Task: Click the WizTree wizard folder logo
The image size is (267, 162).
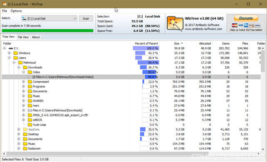Action: [x=175, y=24]
